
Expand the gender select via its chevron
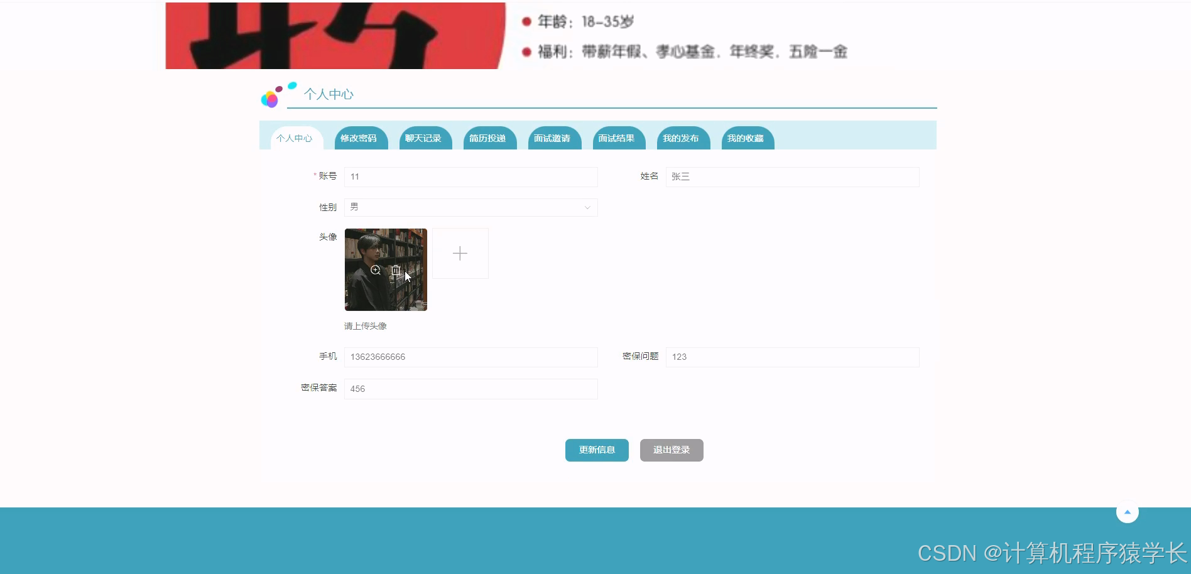click(586, 207)
